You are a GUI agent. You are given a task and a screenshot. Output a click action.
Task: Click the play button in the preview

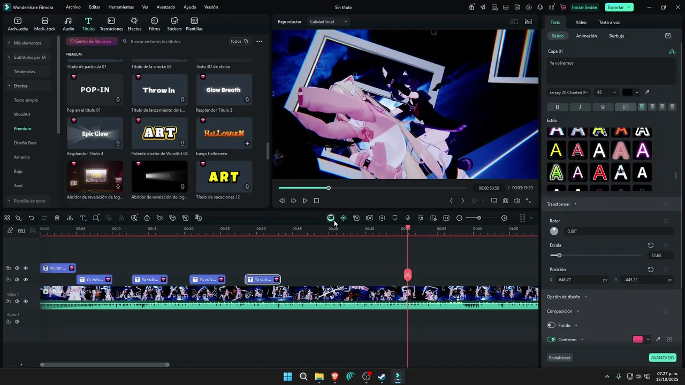point(305,201)
